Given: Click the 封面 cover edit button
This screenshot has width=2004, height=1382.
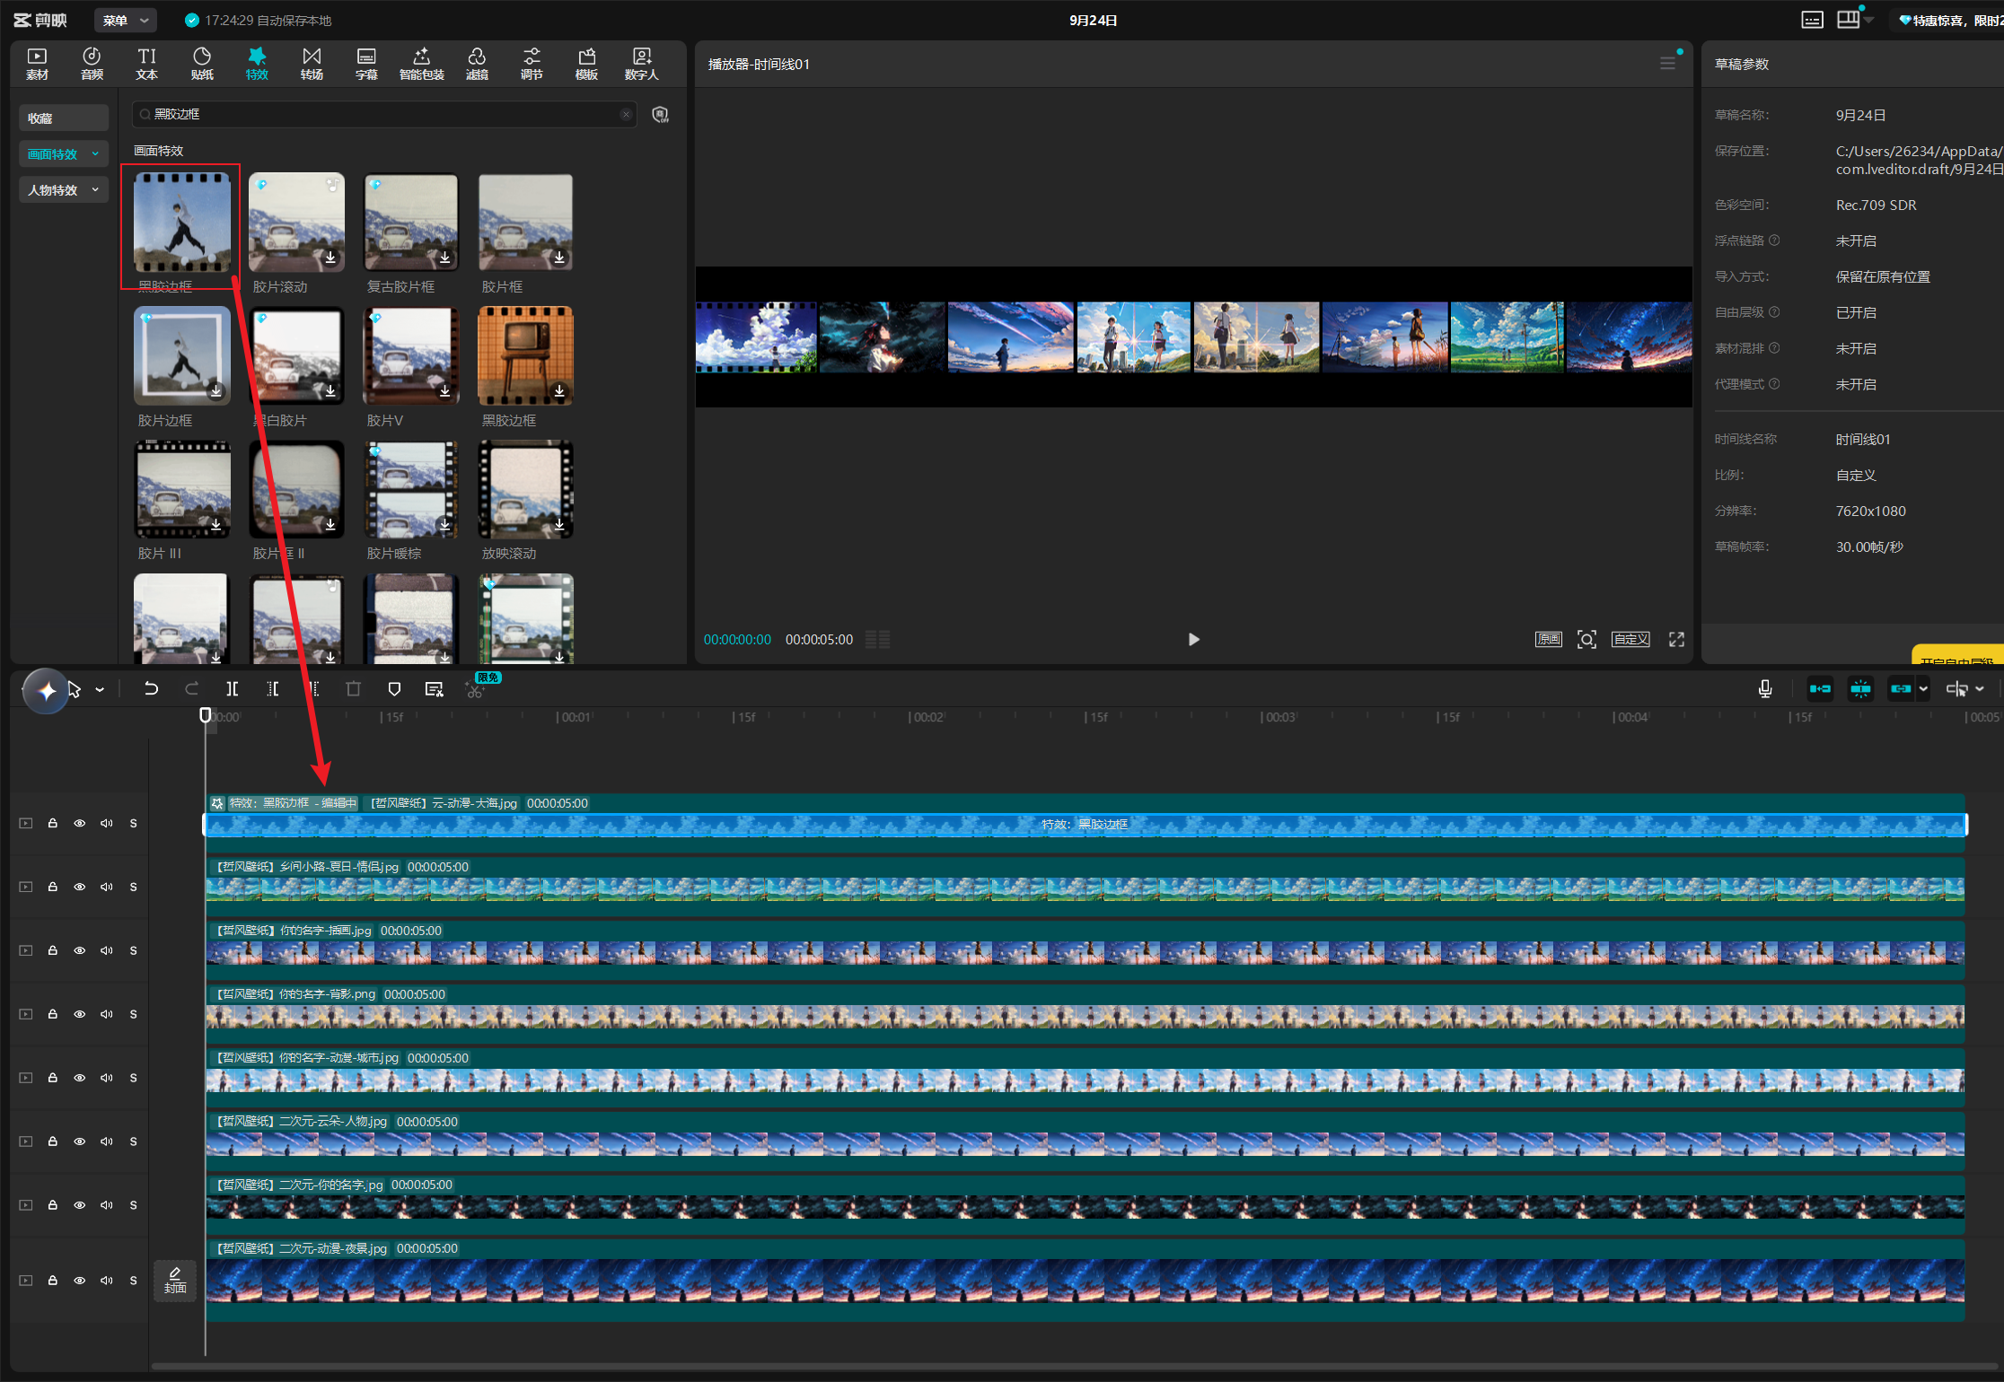Looking at the screenshot, I should click(175, 1280).
